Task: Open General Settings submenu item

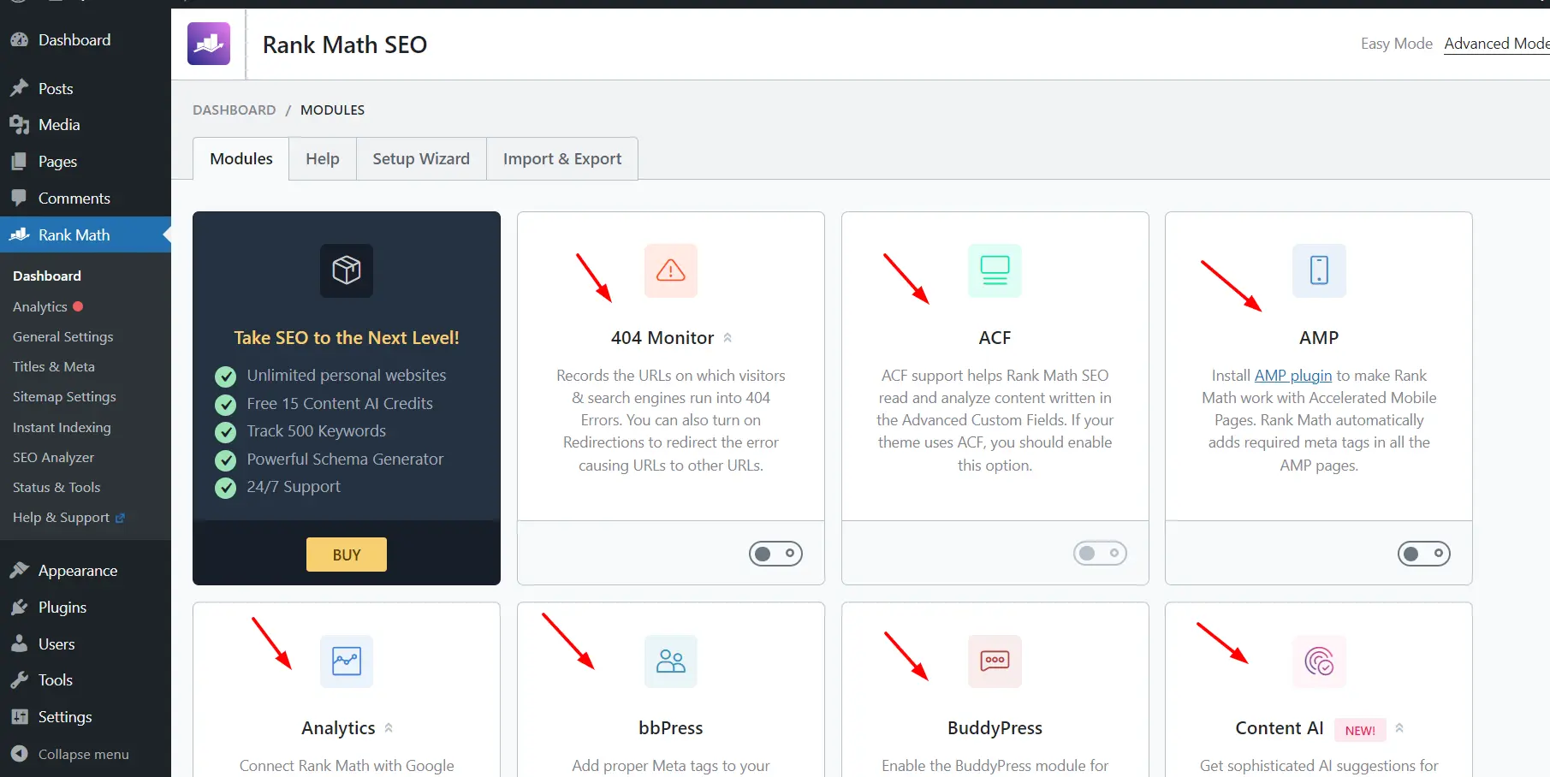Action: pyautogui.click(x=62, y=337)
